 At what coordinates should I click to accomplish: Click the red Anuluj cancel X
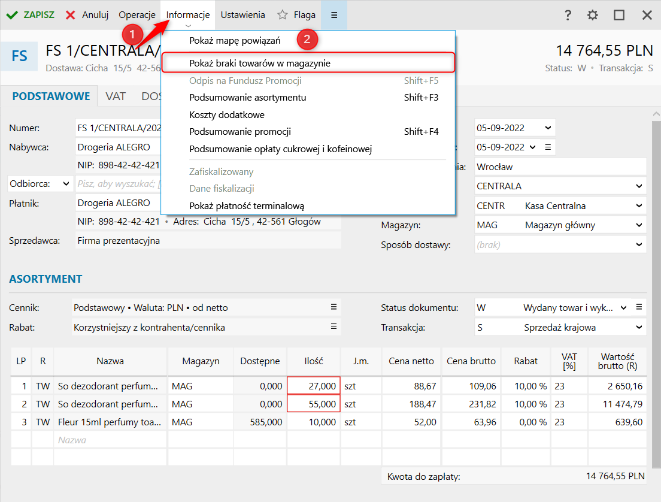(x=71, y=15)
